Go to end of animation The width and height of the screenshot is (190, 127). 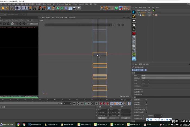coord(96,103)
